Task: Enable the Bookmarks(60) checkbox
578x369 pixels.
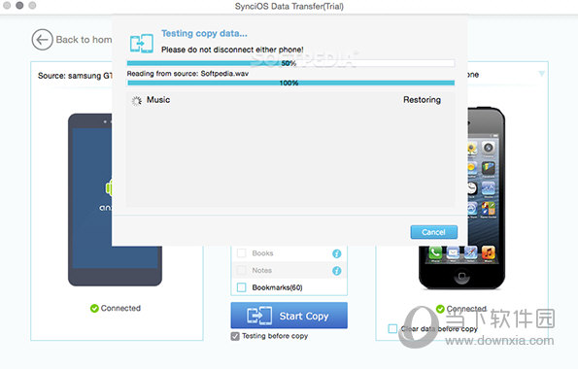Action: point(242,287)
